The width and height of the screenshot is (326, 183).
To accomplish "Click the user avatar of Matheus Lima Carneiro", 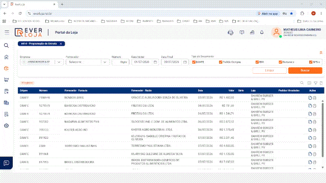I will [276, 33].
